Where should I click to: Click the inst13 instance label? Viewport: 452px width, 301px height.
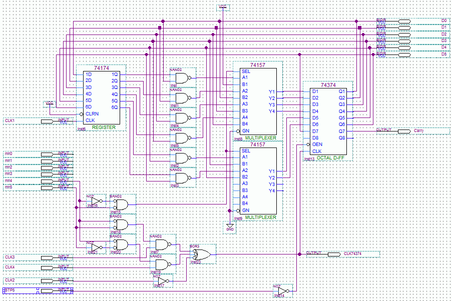pyautogui.click(x=309, y=159)
